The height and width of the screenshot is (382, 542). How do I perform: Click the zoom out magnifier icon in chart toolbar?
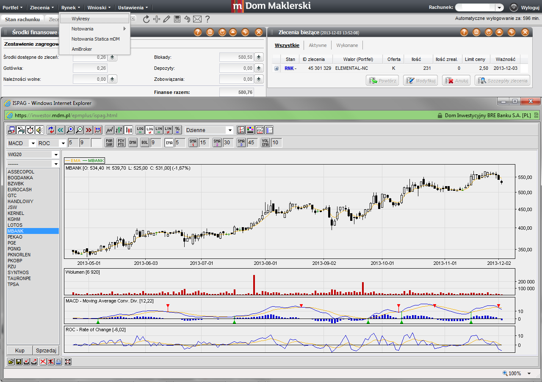(x=79, y=130)
